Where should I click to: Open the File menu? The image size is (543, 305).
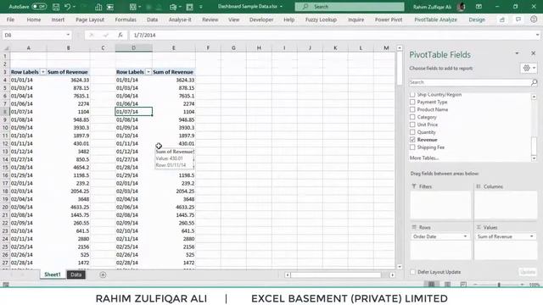pos(10,19)
